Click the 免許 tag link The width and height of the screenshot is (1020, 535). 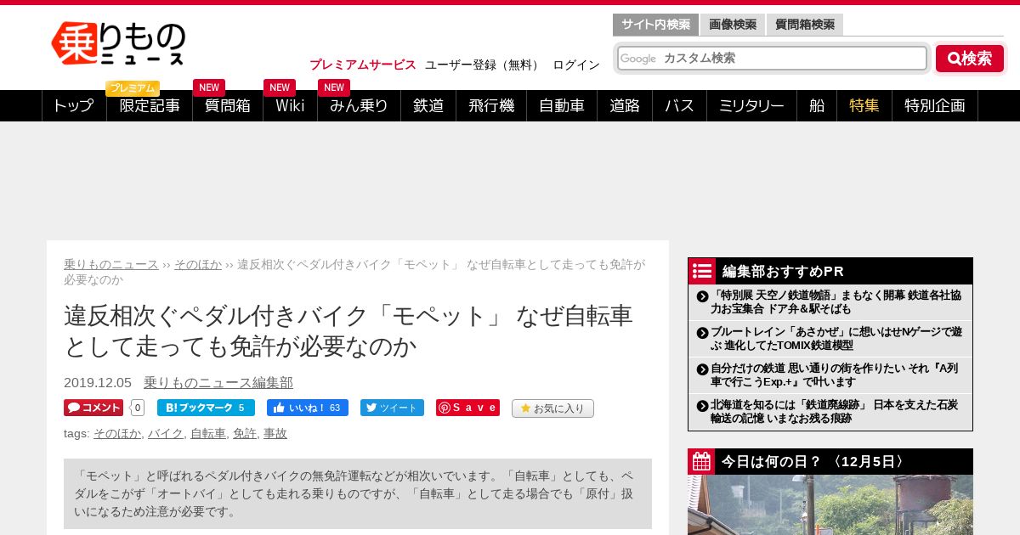point(245,434)
